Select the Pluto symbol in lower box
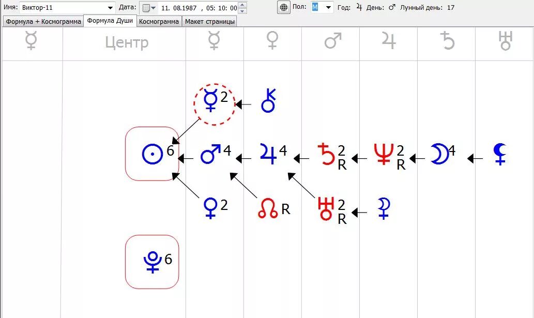 point(152,262)
